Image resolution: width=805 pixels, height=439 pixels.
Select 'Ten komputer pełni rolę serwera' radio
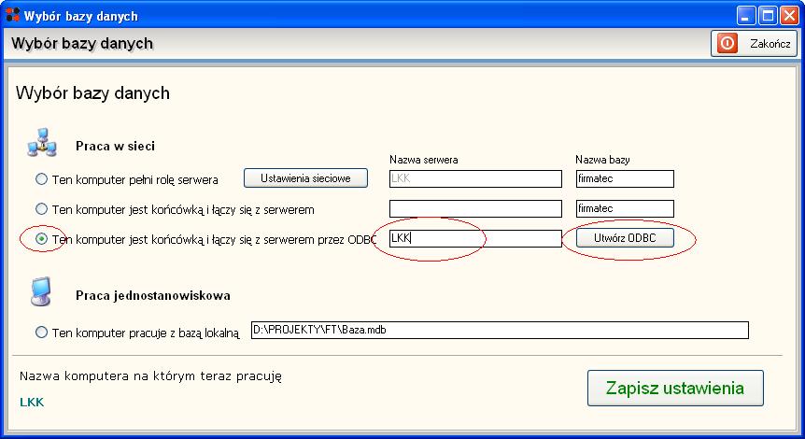42,179
